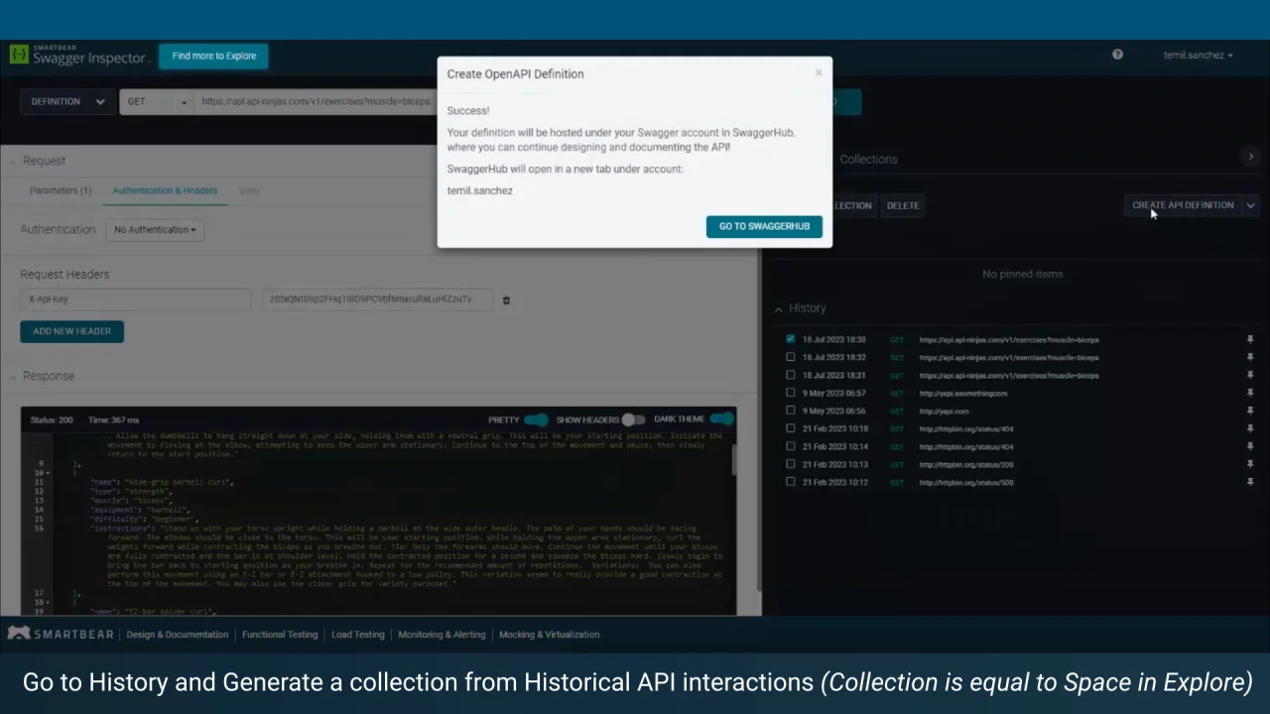
Task: Toggle the DARK THEME switch
Action: tap(722, 419)
